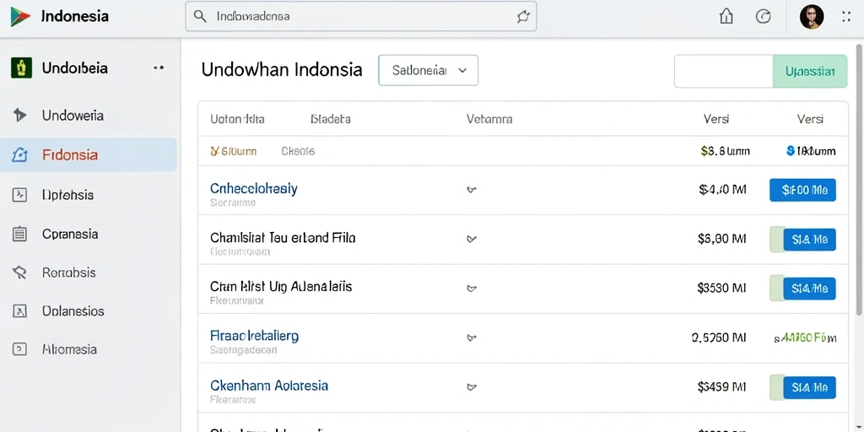Image resolution: width=864 pixels, height=432 pixels.
Task: Click blue button in Ckenham Aolaresia row
Action: coord(809,387)
